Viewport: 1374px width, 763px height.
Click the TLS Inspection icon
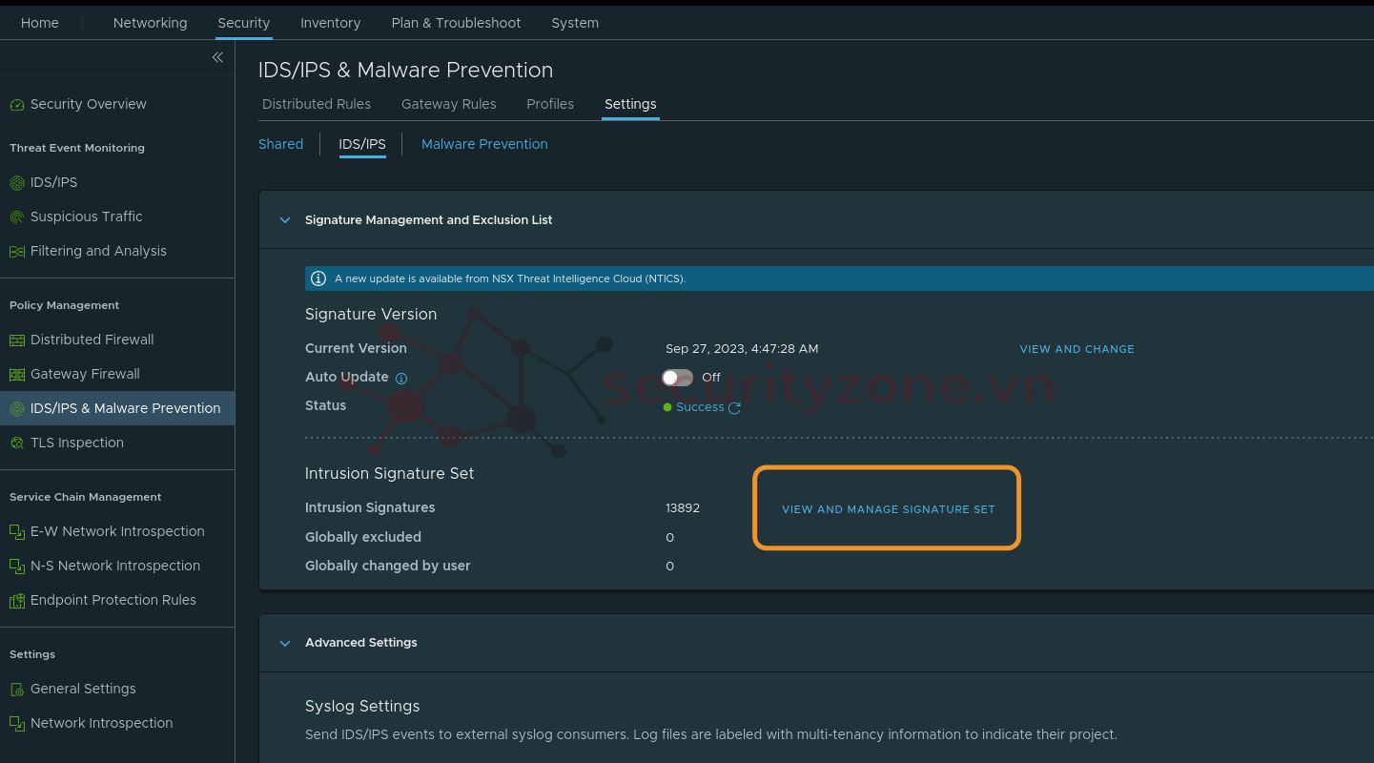point(17,443)
